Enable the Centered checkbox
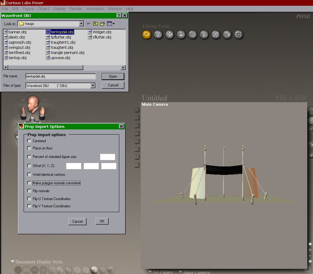This screenshot has height=274, width=313. pyautogui.click(x=29, y=141)
